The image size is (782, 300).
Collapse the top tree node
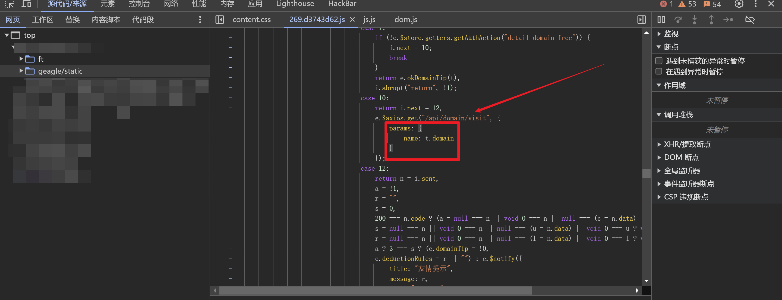point(6,35)
